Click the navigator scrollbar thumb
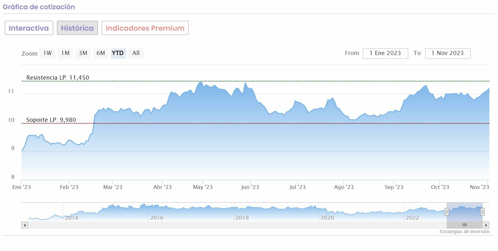The image size is (498, 251). (x=464, y=225)
